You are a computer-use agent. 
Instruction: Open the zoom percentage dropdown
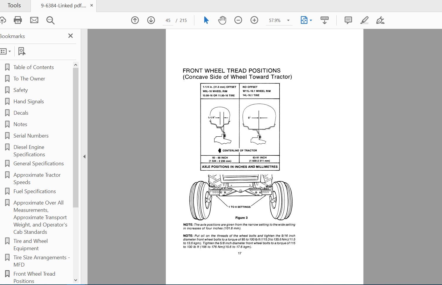pyautogui.click(x=288, y=20)
